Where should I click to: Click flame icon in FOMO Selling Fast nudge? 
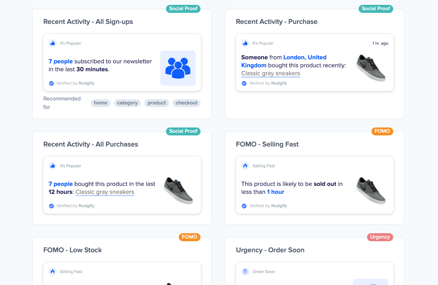pyautogui.click(x=245, y=166)
